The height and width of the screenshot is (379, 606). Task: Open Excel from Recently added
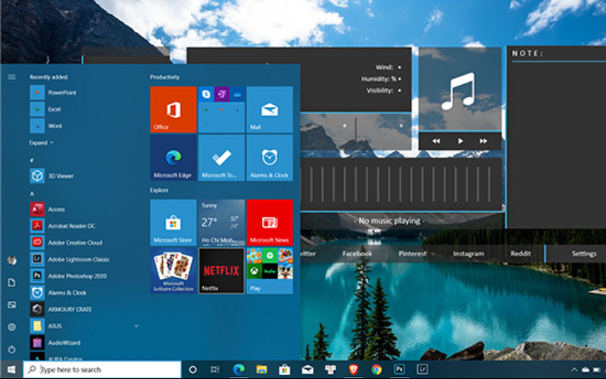(x=45, y=109)
